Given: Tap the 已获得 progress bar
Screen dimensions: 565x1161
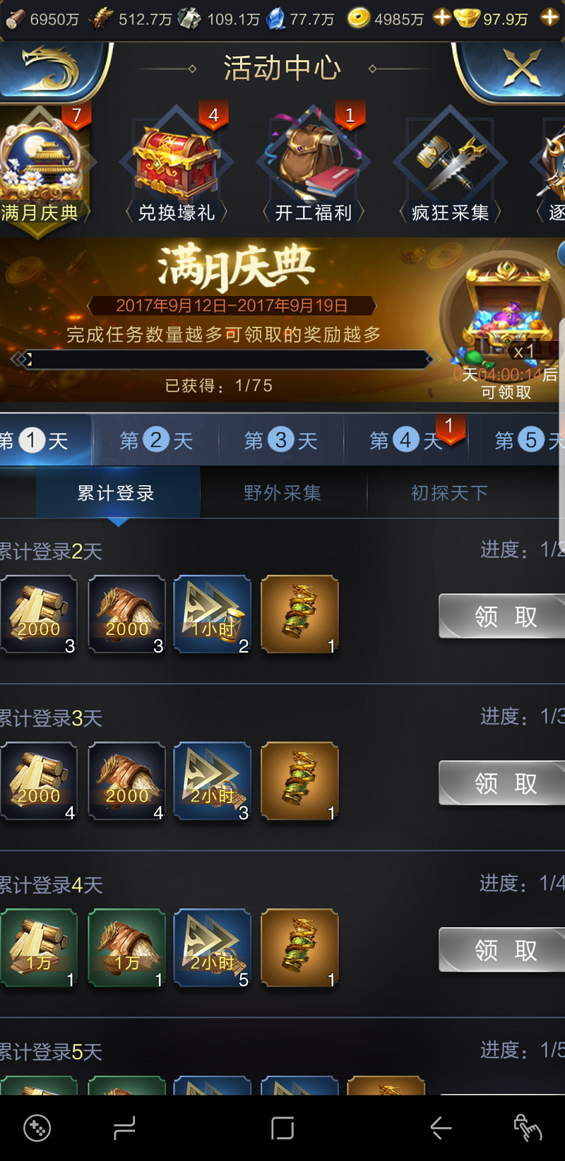Looking at the screenshot, I should 226,359.
